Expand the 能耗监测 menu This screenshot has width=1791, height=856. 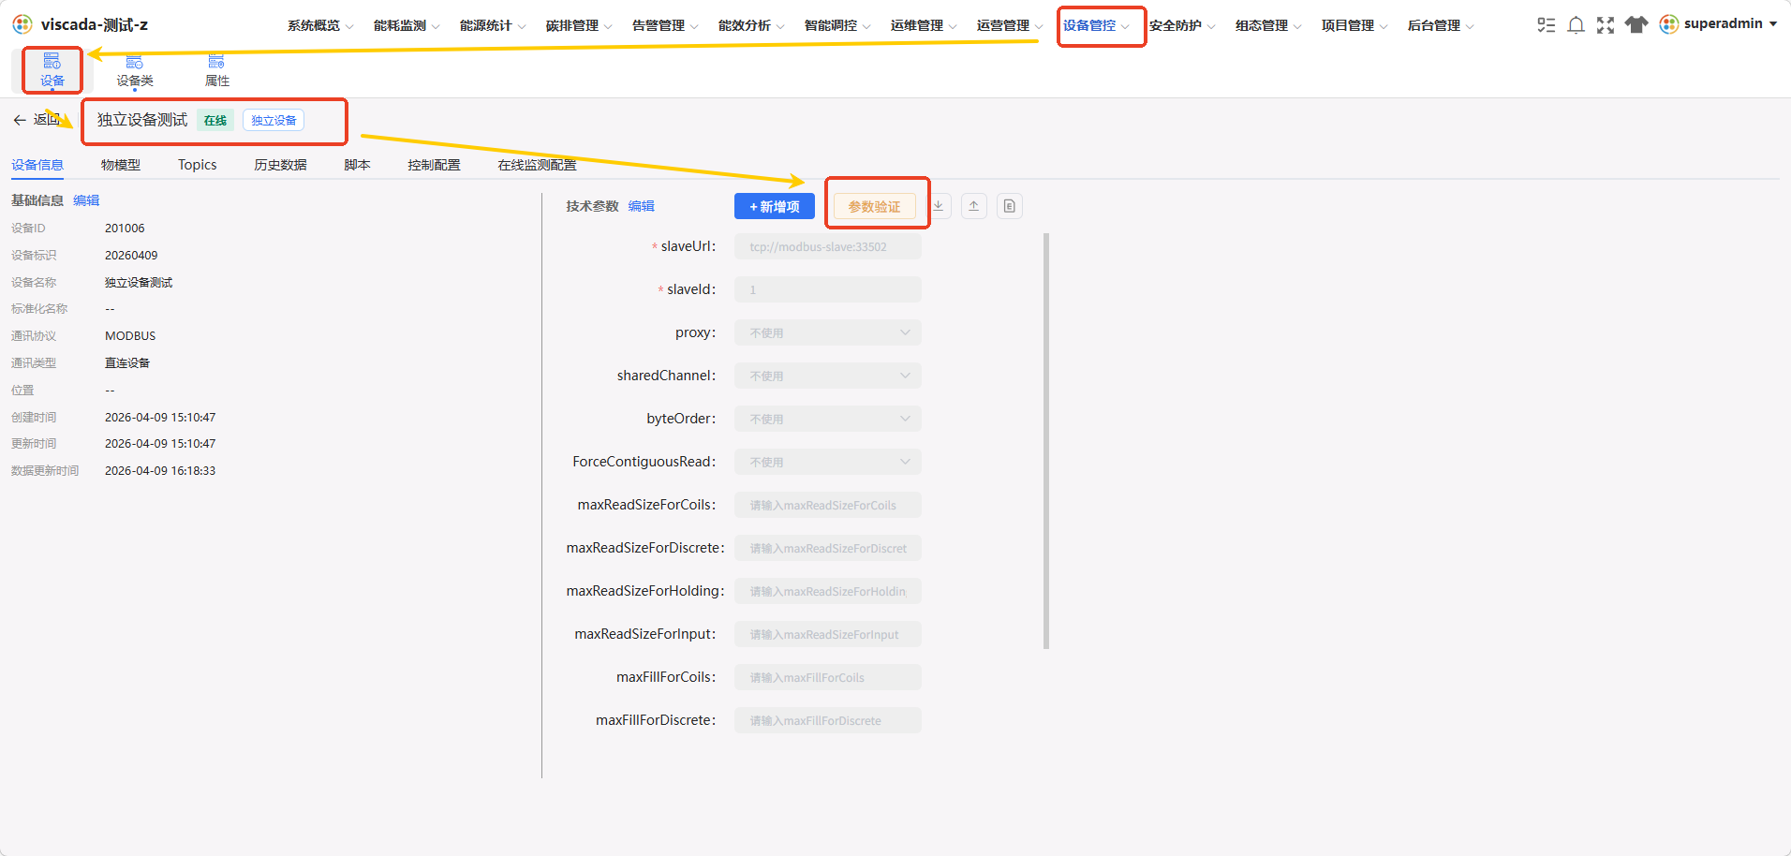(x=407, y=25)
